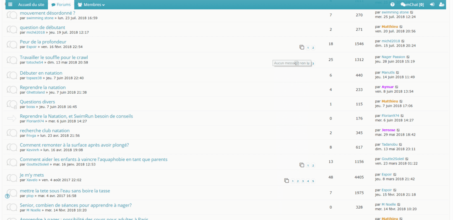
Task: Click moved-topic arrow icon of Reprendre la Natation, et SwimRun
Action: coord(12,118)
